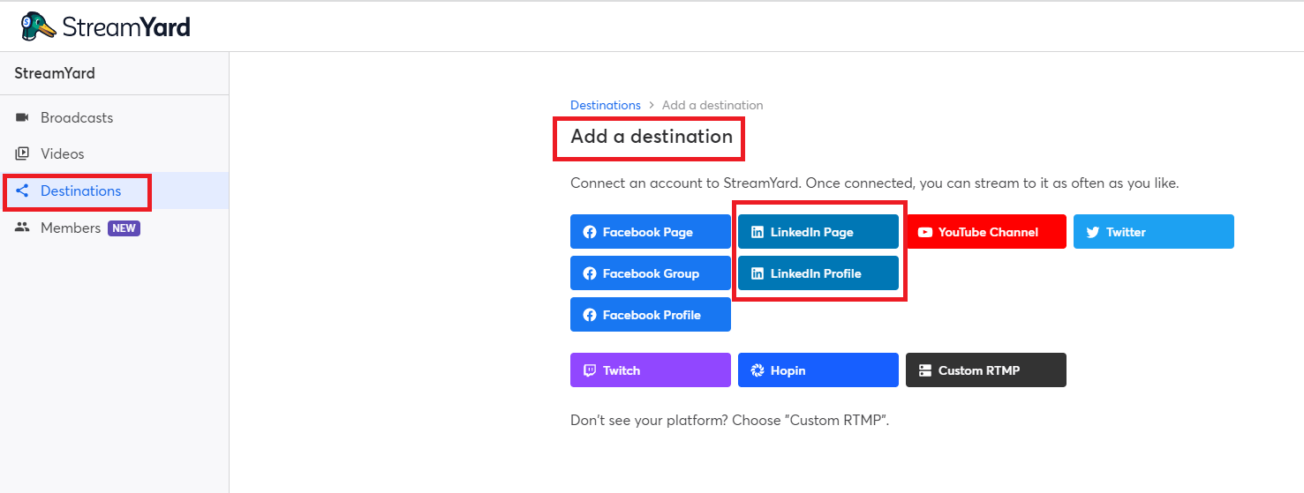The height and width of the screenshot is (493, 1304).
Task: Click the Twitter bird icon
Action: pyautogui.click(x=1093, y=232)
